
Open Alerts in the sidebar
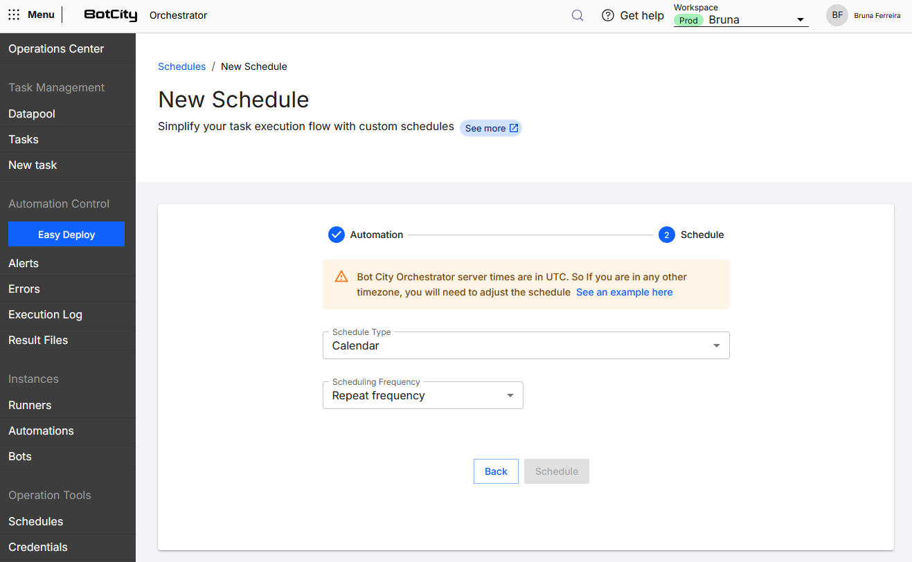(68, 263)
